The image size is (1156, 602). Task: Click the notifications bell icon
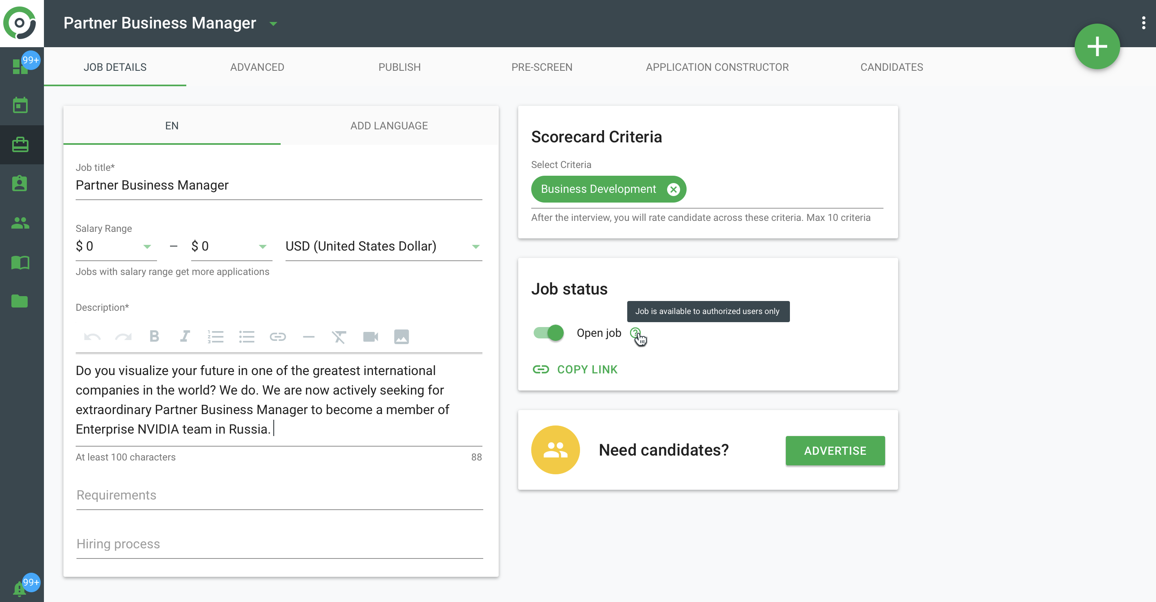pyautogui.click(x=19, y=588)
